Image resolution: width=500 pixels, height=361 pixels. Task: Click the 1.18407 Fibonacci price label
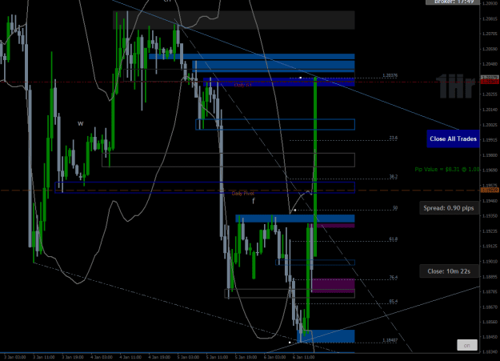point(390,340)
